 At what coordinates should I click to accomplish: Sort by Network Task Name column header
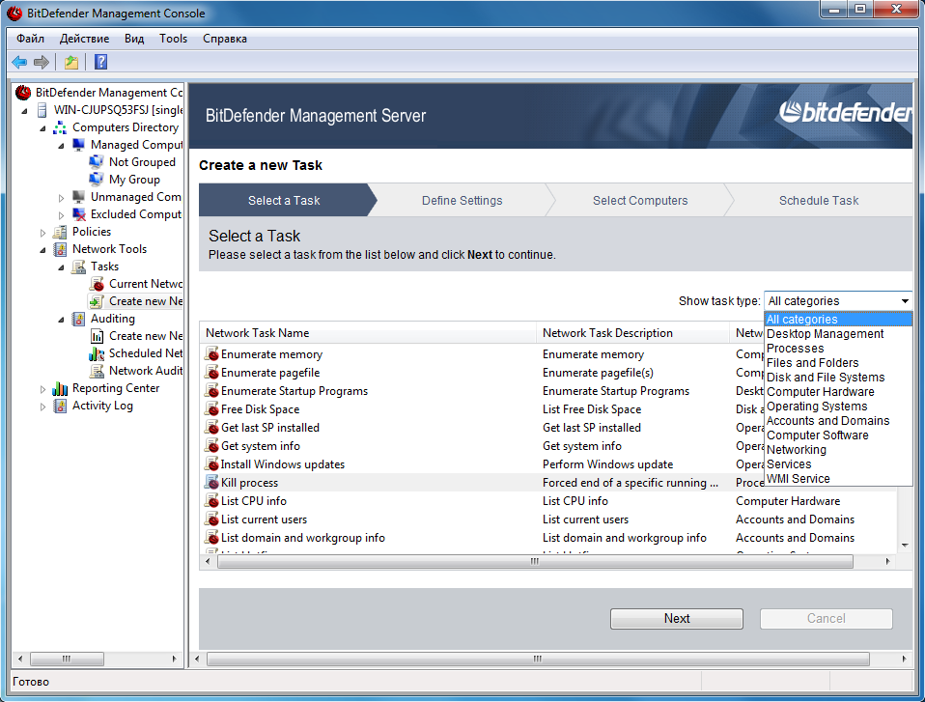(368, 333)
